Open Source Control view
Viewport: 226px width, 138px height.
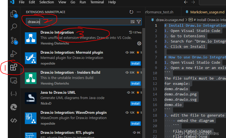14,41
